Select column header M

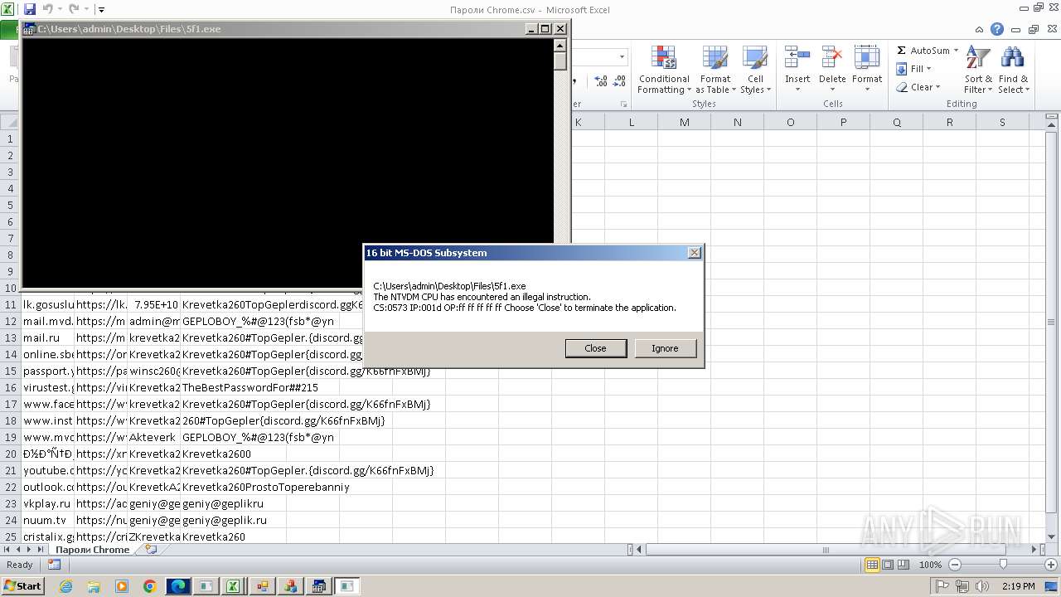pyautogui.click(x=684, y=122)
